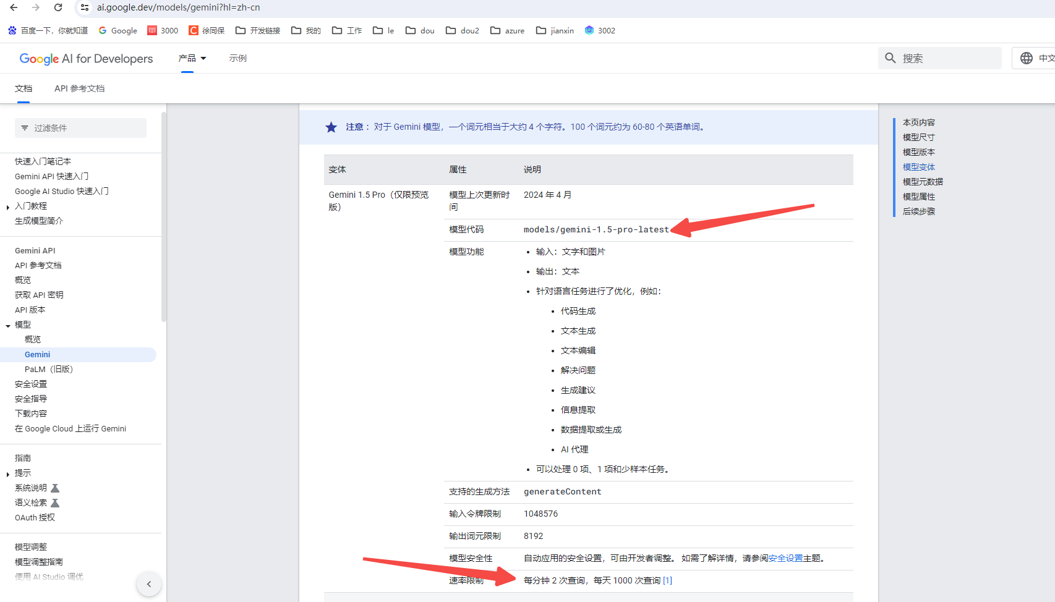1055x602 pixels.
Task: Open the Baidu bookmark
Action: [x=48, y=30]
